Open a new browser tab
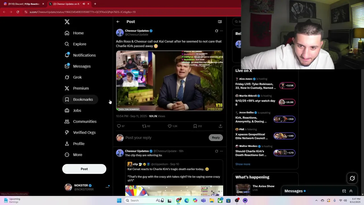 (x=95, y=4)
